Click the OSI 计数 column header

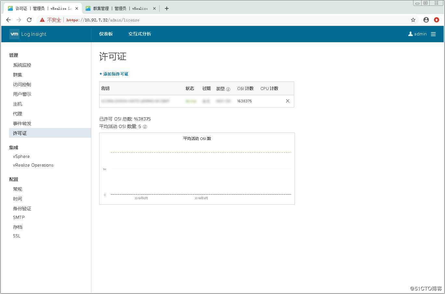pos(245,88)
